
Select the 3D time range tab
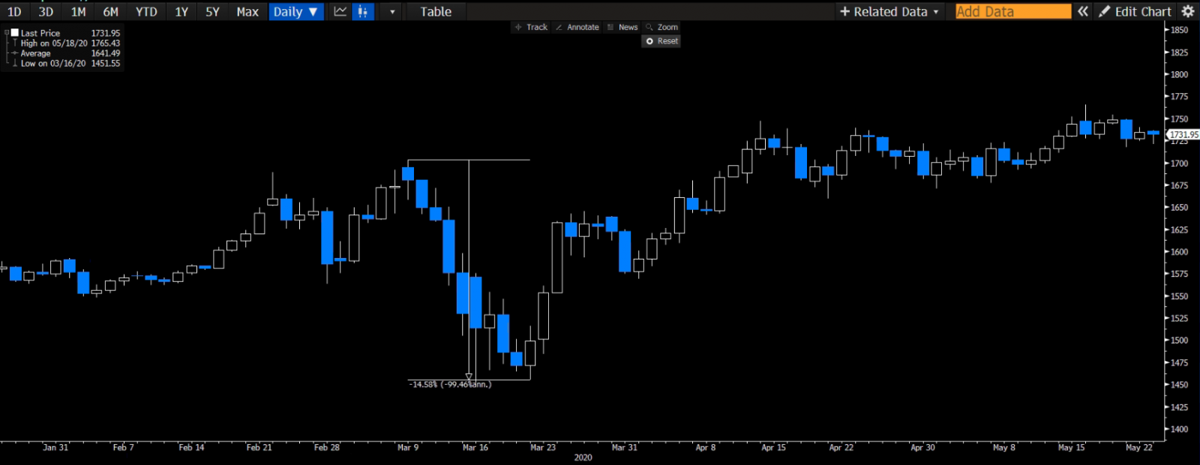46,11
